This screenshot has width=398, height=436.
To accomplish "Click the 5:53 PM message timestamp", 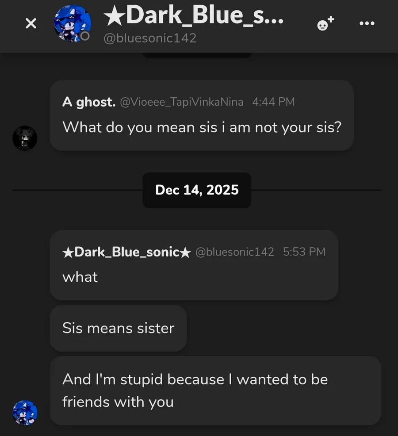I will click(x=304, y=252).
